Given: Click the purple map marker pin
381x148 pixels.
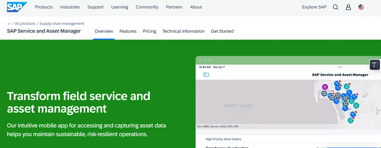Looking at the screenshot, I should (325, 87).
